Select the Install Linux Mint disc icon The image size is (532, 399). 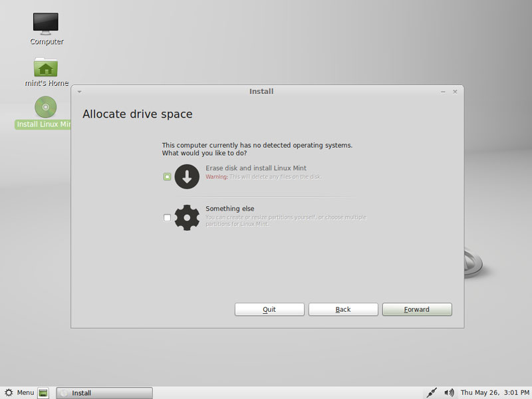pos(45,107)
